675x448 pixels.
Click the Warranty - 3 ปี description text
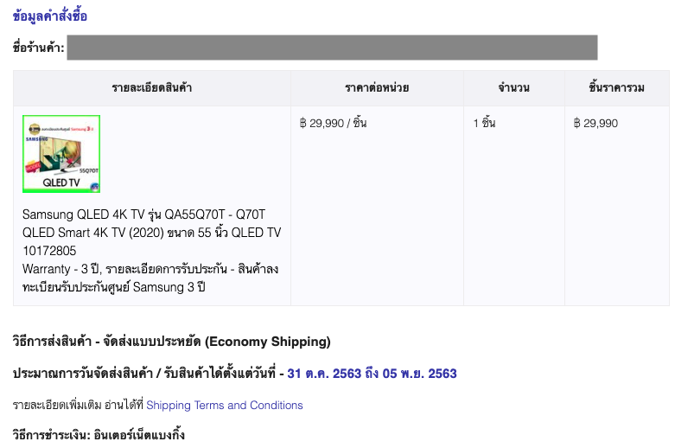pos(150,278)
